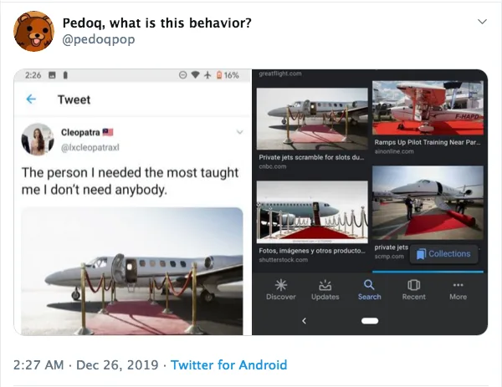This screenshot has height=387, width=502.
Task: Open the Discover tab icon
Action: (280, 289)
